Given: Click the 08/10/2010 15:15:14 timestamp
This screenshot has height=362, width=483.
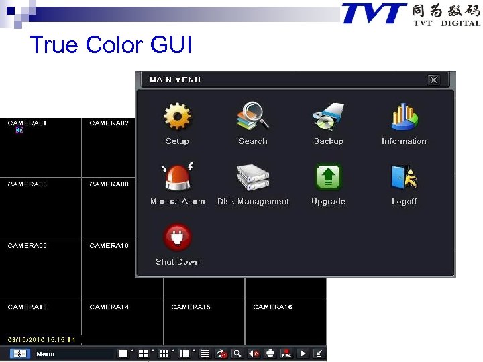Looking at the screenshot, I should (x=42, y=339).
